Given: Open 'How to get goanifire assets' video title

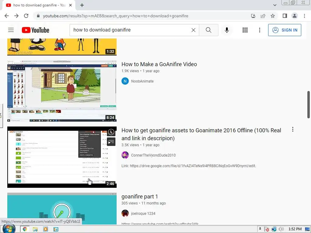Looking at the screenshot, I should pyautogui.click(x=201, y=134).
